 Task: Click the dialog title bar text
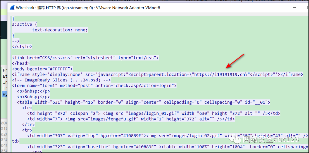coord(88,8)
